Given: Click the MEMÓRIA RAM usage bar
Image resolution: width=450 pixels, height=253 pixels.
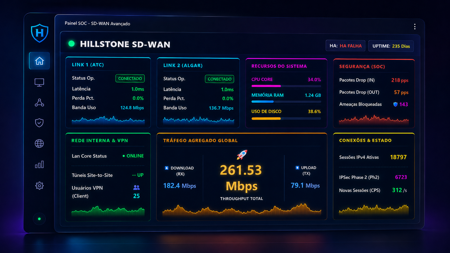Looking at the screenshot, I should (x=286, y=102).
